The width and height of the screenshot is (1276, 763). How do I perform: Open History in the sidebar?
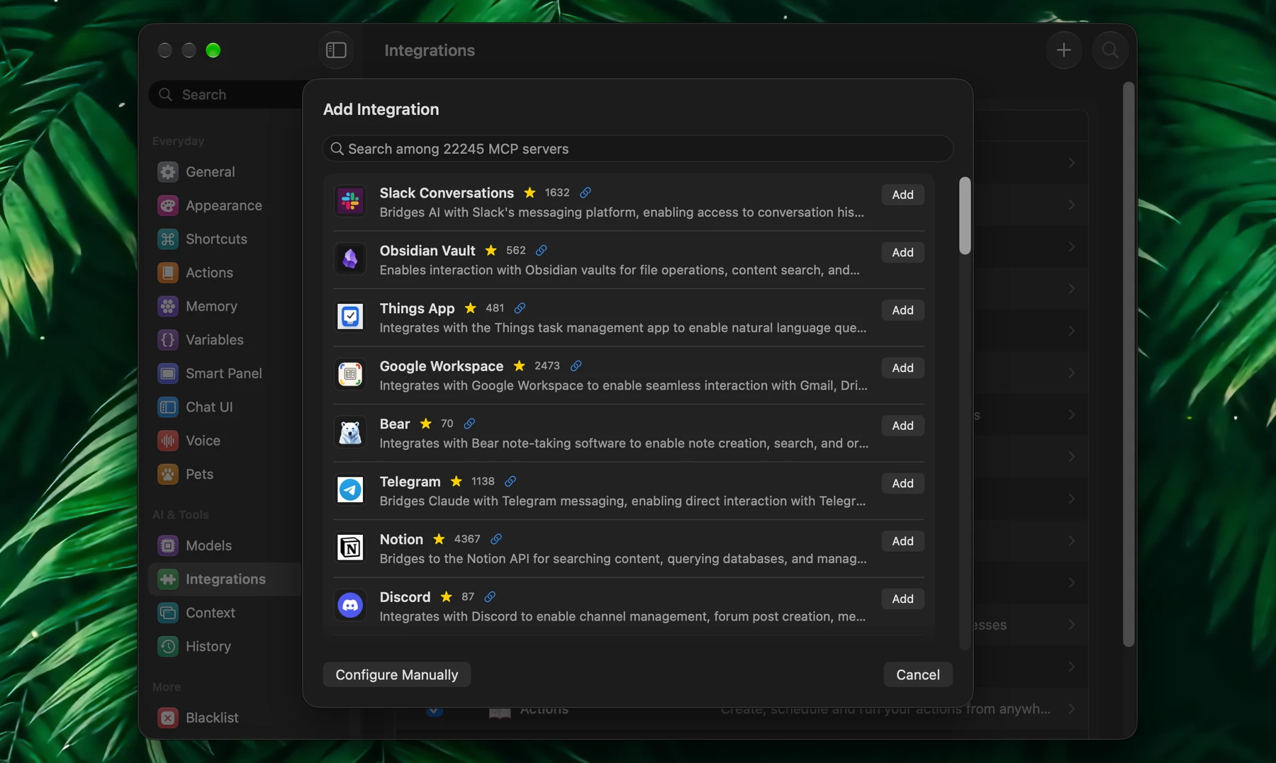point(225,646)
